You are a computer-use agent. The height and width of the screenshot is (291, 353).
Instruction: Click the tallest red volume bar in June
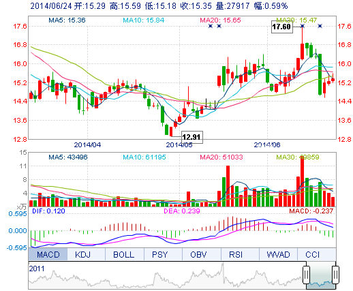pos(303,181)
